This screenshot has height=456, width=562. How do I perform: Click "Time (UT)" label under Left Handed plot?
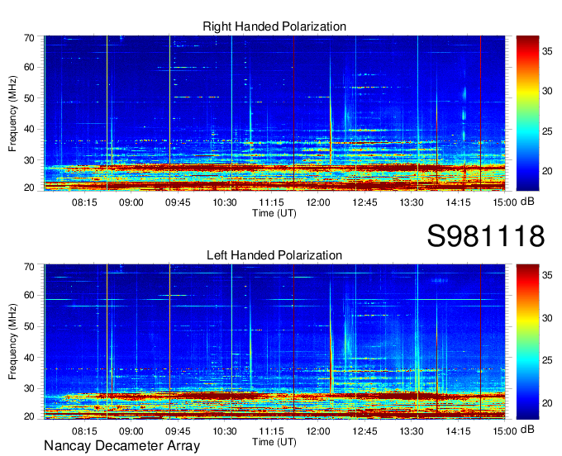click(274, 442)
